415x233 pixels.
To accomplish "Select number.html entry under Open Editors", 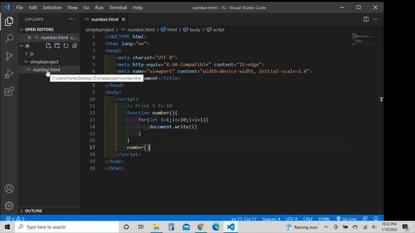I will click(54, 38).
